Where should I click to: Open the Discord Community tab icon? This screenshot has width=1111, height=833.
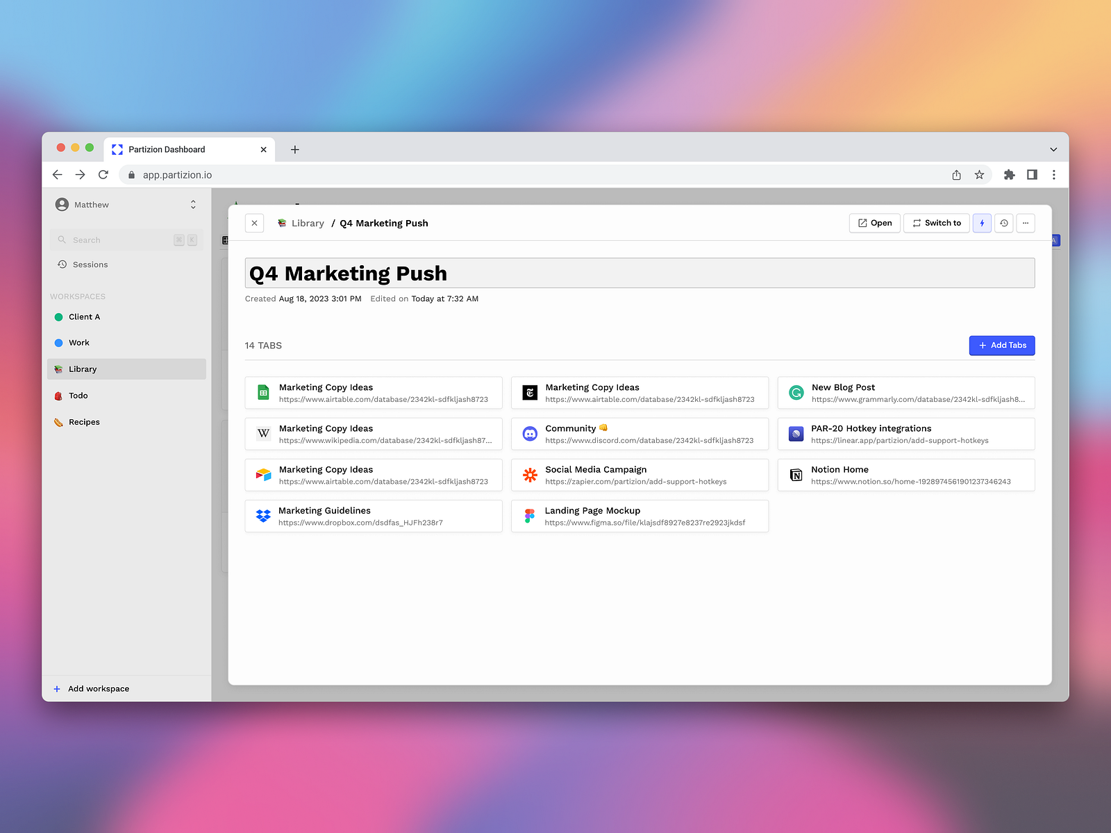[530, 434]
